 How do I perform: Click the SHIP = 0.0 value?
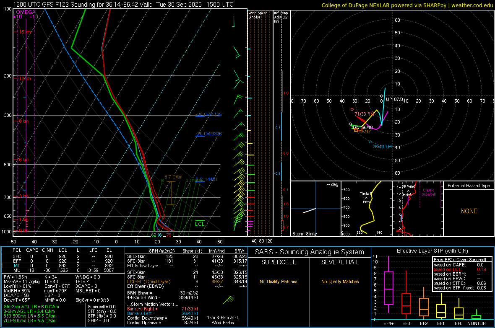(x=98, y=320)
